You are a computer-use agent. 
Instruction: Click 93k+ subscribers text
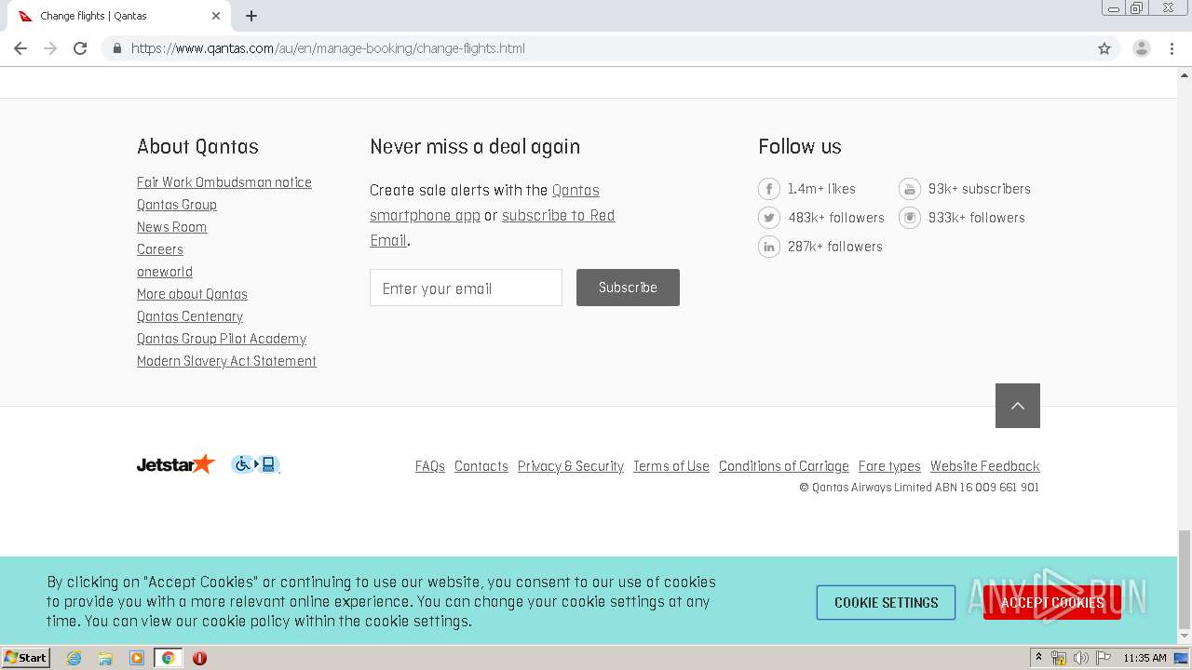click(x=980, y=189)
